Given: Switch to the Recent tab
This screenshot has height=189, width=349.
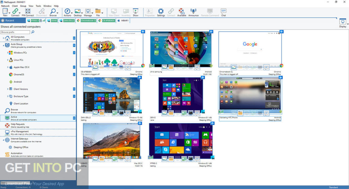Looking at the screenshot, I should tap(13, 20).
